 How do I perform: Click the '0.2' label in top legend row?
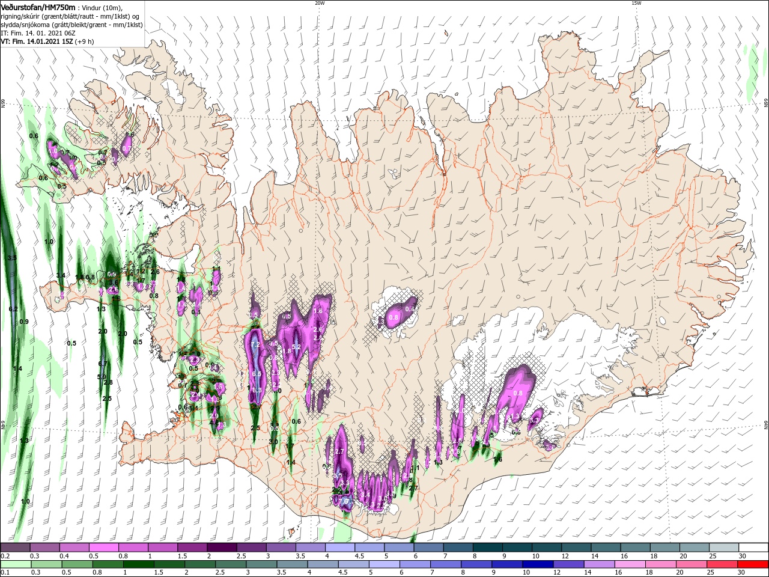pos(5,556)
